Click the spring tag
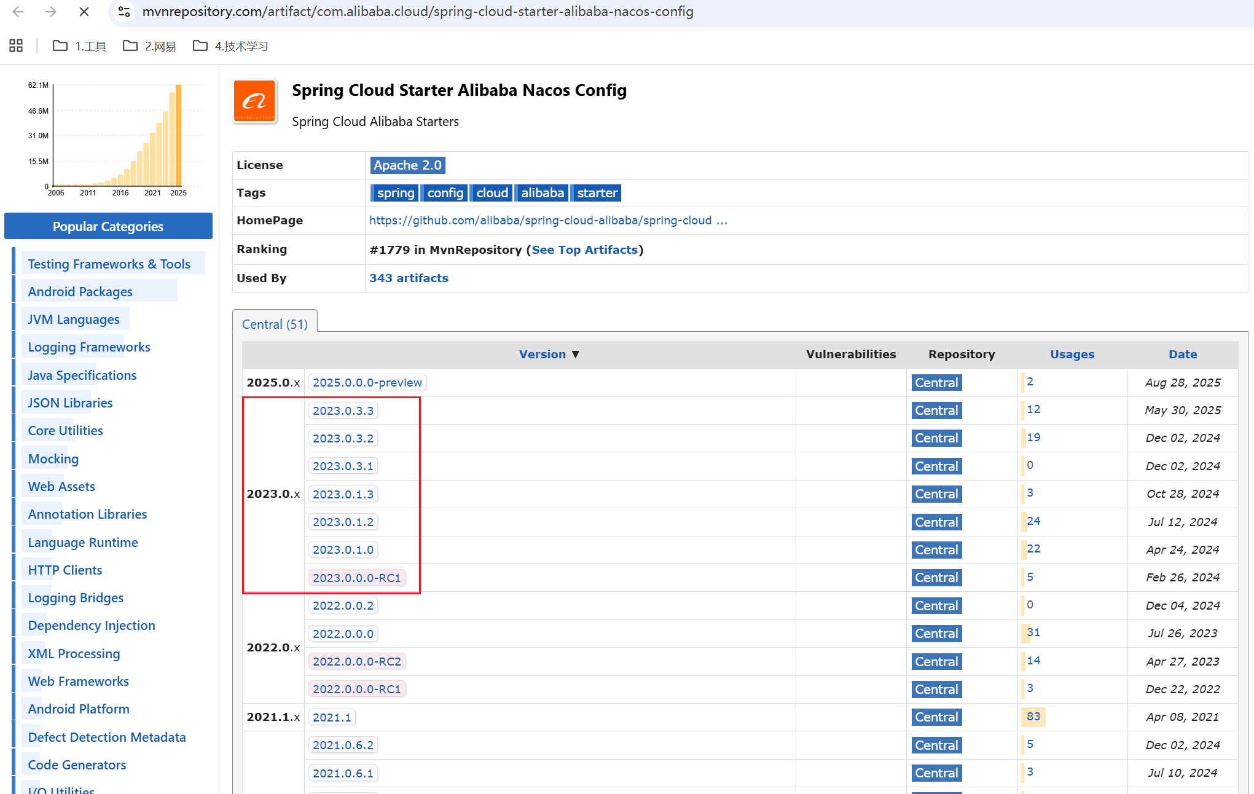This screenshot has width=1254, height=794. pos(395,193)
